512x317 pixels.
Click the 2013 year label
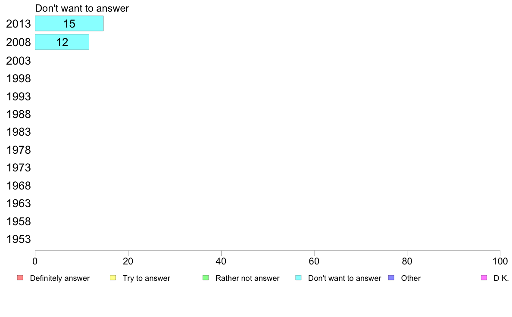pos(18,24)
